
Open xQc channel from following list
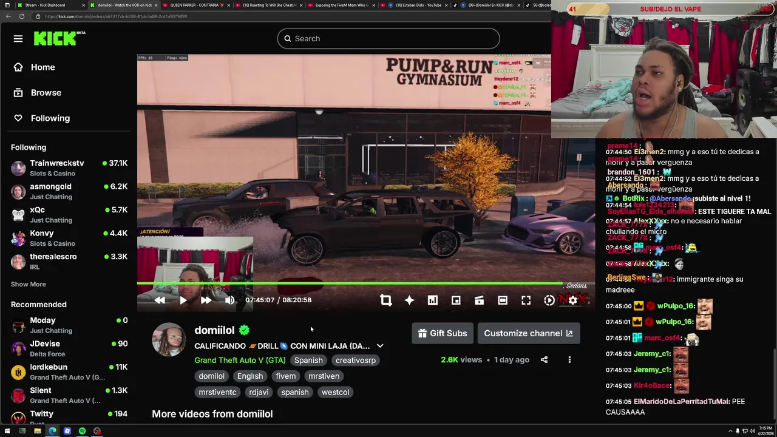[x=69, y=215]
